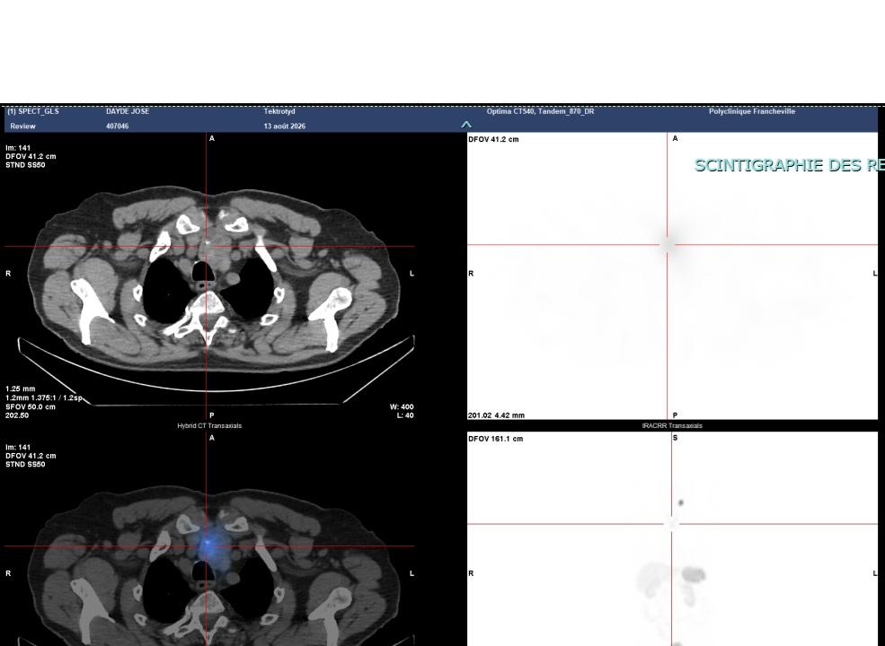Collapse the header with the chevron arrow
885x646 pixels.
point(466,125)
